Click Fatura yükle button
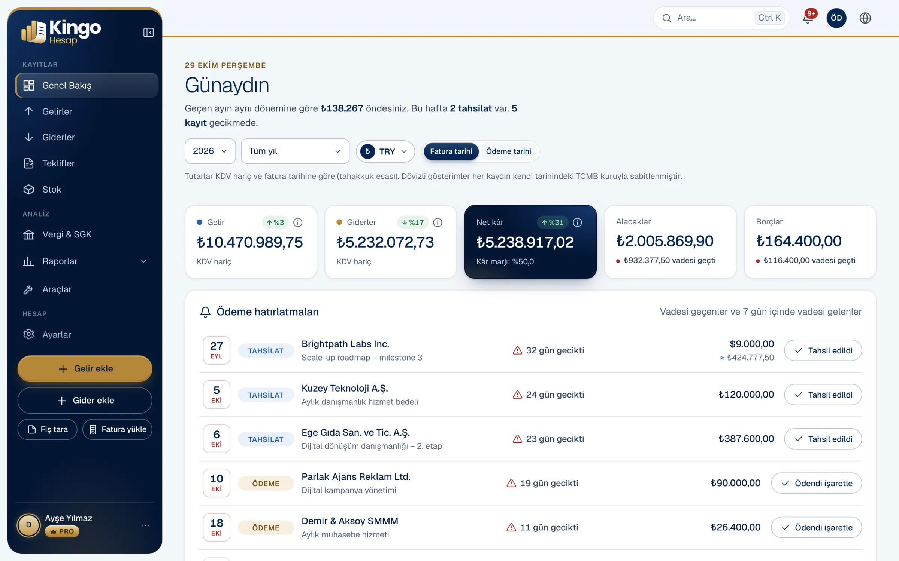899x561 pixels. (x=117, y=429)
